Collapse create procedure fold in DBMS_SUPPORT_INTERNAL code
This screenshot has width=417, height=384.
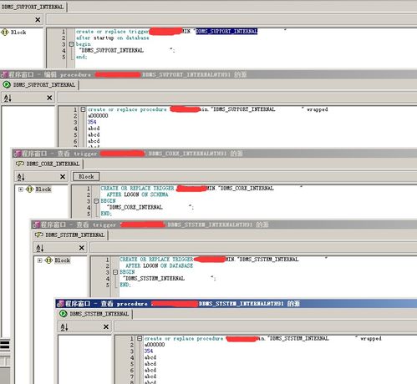coord(83,109)
